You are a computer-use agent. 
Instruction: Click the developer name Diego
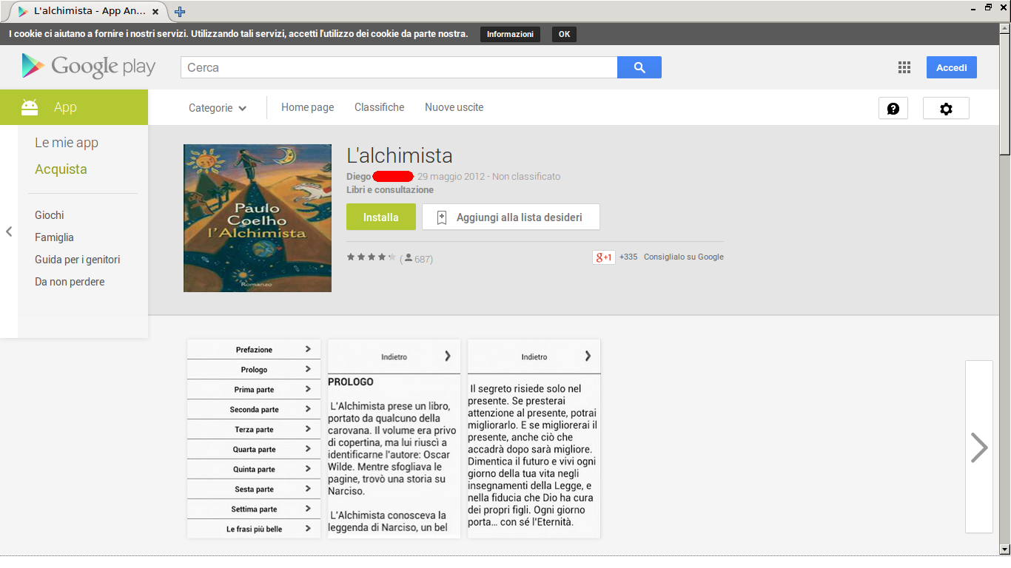point(358,177)
